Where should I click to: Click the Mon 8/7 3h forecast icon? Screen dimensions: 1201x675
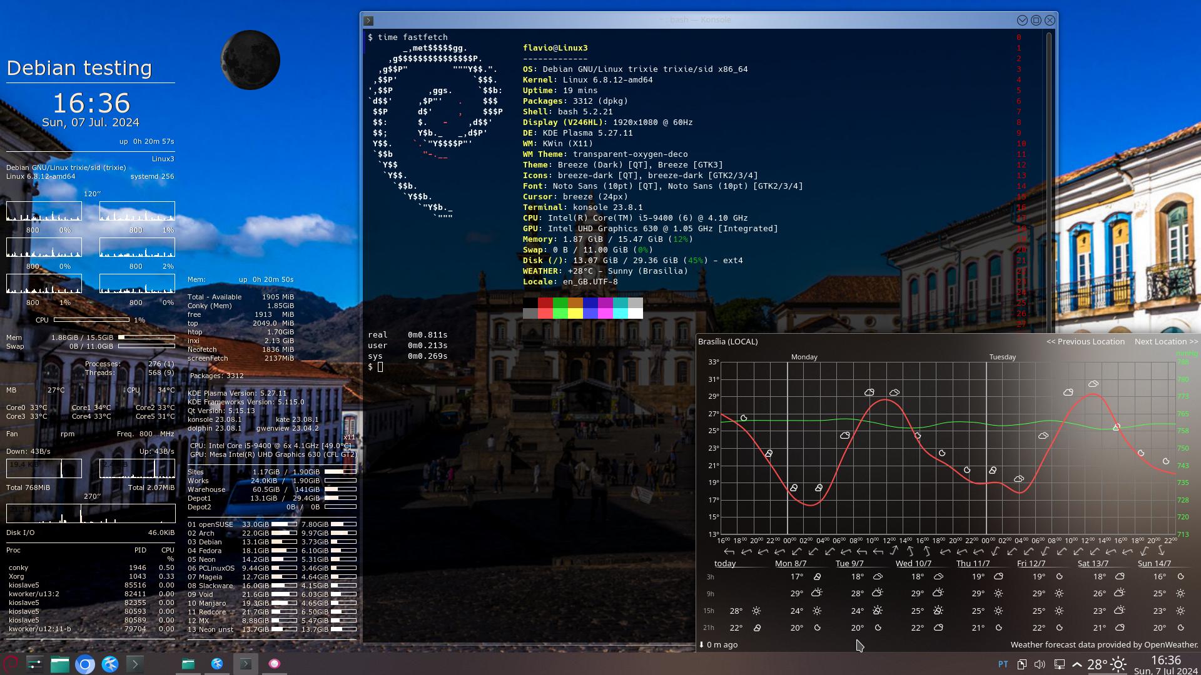[817, 577]
